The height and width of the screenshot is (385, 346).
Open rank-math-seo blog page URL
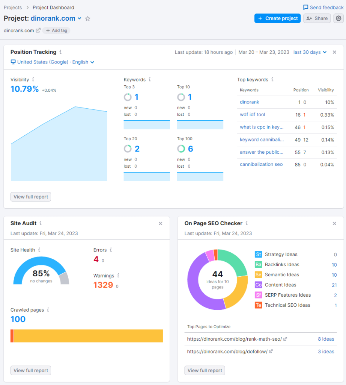coord(234,339)
